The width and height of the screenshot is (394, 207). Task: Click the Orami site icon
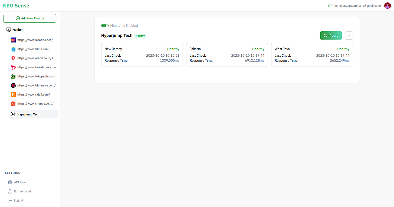point(13,58)
